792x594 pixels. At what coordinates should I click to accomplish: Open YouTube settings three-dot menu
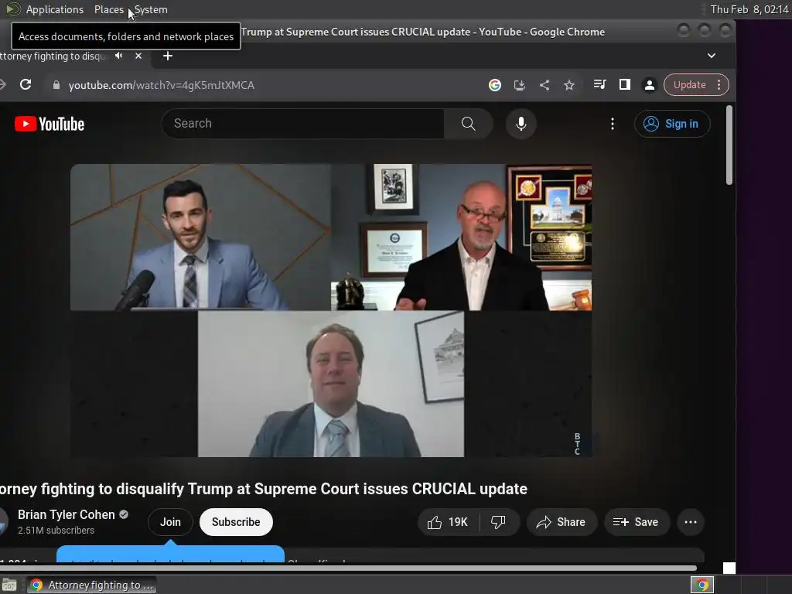[613, 124]
